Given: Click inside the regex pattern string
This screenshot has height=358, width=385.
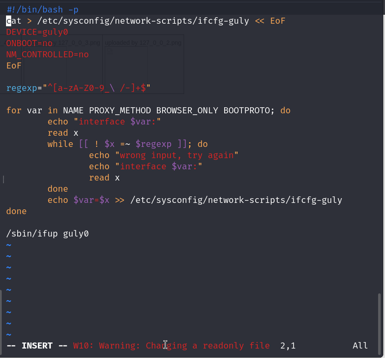Looking at the screenshot, I should click(96, 88).
